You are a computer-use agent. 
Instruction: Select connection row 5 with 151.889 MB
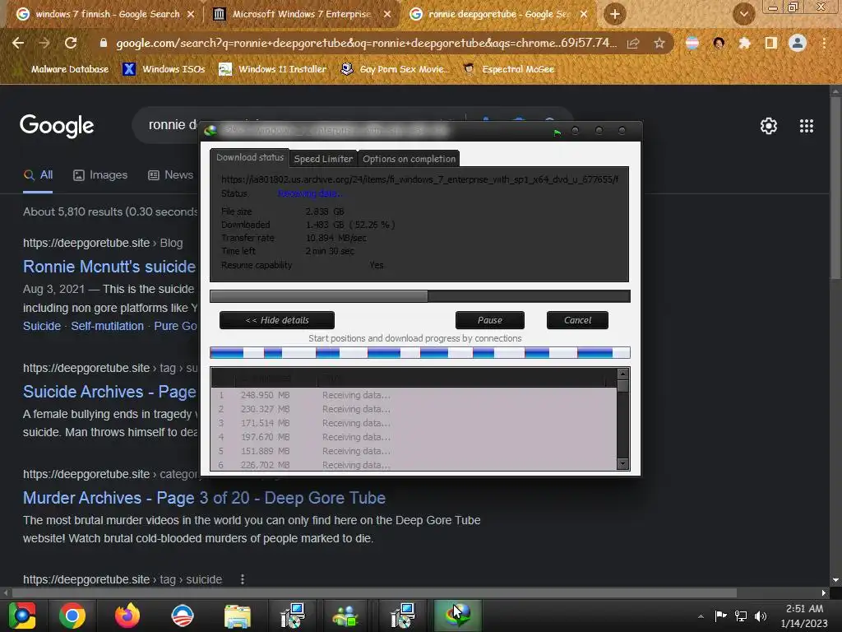point(414,451)
